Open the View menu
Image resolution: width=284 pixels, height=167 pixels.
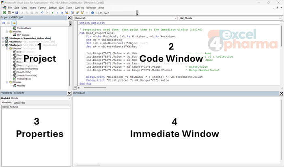pyautogui.click(x=24, y=8)
